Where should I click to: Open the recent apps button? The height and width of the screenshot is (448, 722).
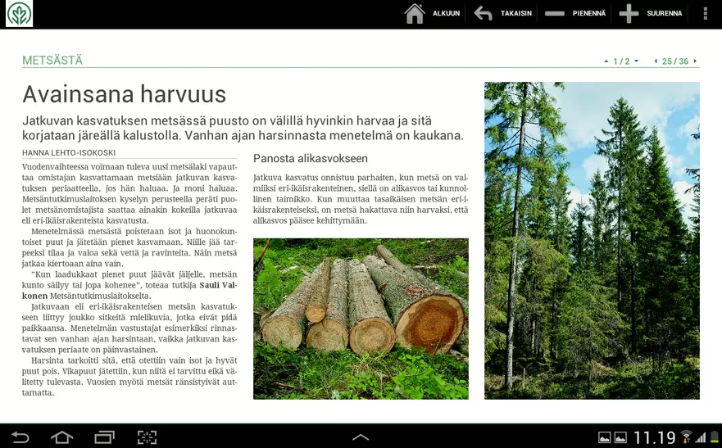click(105, 437)
